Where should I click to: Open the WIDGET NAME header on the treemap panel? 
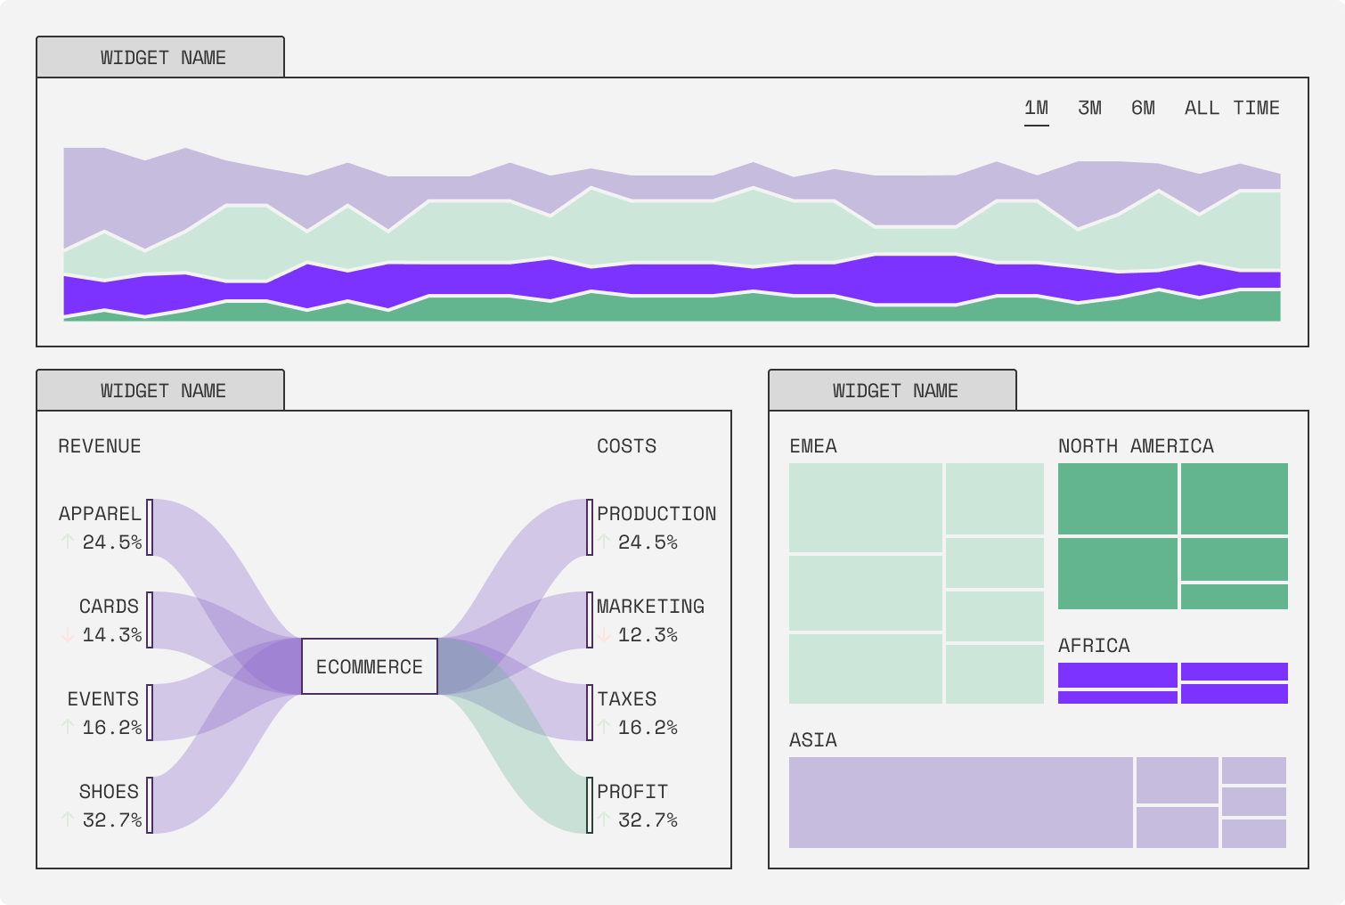pyautogui.click(x=894, y=389)
